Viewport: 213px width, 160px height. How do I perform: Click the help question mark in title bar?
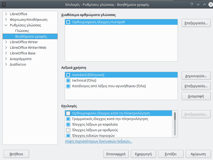(192, 5)
